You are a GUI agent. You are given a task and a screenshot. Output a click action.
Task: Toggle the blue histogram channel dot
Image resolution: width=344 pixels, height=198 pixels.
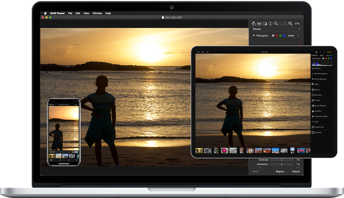[x=285, y=36]
